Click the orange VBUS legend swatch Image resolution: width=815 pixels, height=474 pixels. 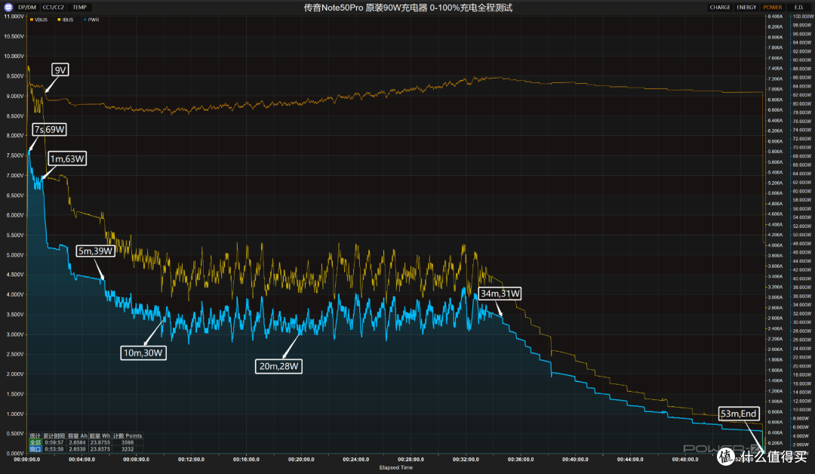tap(32, 20)
